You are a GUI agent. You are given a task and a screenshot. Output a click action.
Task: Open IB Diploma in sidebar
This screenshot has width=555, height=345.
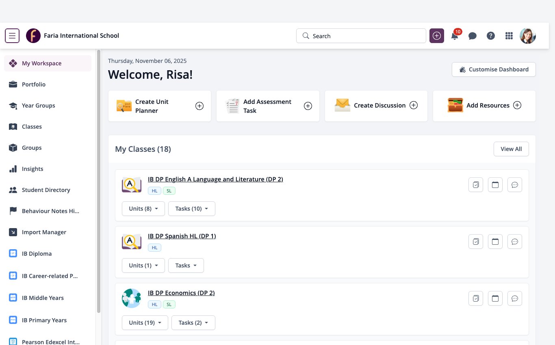48,254
